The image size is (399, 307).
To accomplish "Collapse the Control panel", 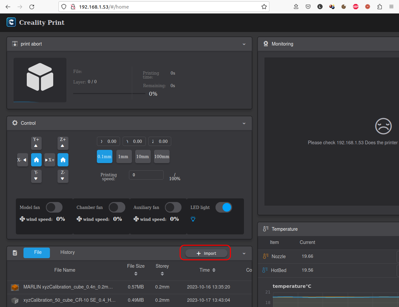I will [244, 123].
